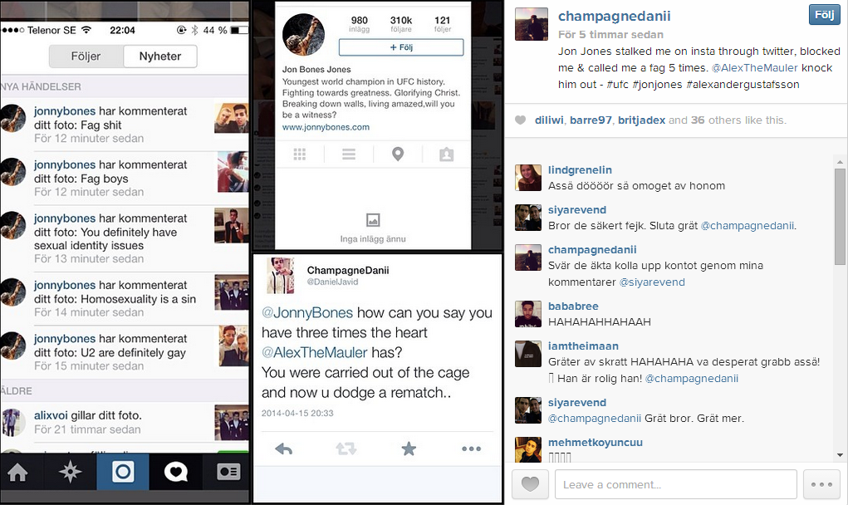
Task: Switch profile to grid view
Action: 300,154
